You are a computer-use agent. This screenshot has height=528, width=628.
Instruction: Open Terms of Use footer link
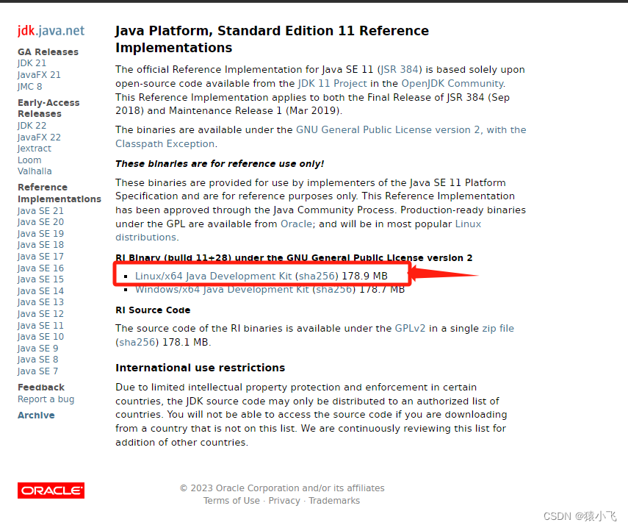click(x=231, y=501)
